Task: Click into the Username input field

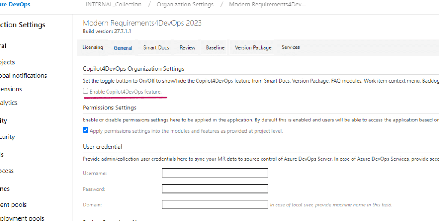Action: (215, 173)
